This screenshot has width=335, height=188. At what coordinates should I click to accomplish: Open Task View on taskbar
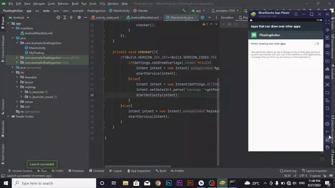(114, 183)
